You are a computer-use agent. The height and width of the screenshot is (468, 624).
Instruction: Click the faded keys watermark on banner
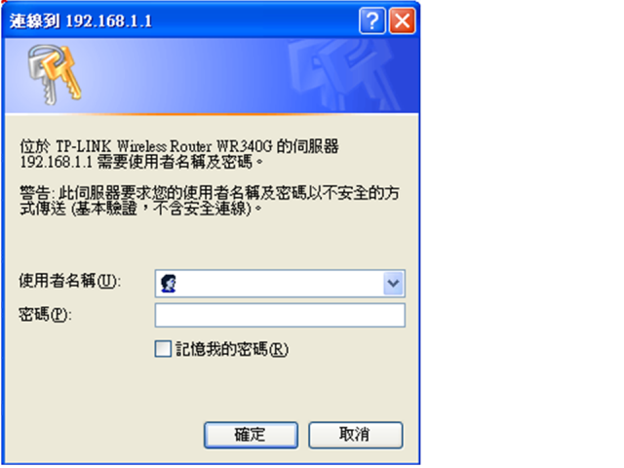343,74
